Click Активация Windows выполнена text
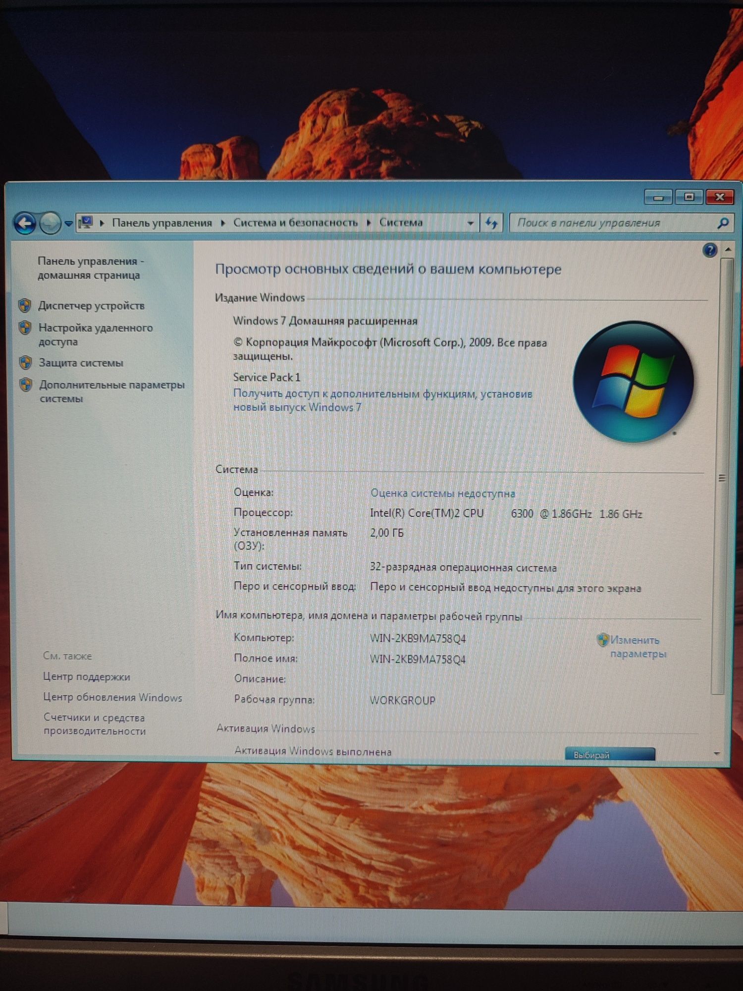The image size is (743, 991). tap(313, 751)
